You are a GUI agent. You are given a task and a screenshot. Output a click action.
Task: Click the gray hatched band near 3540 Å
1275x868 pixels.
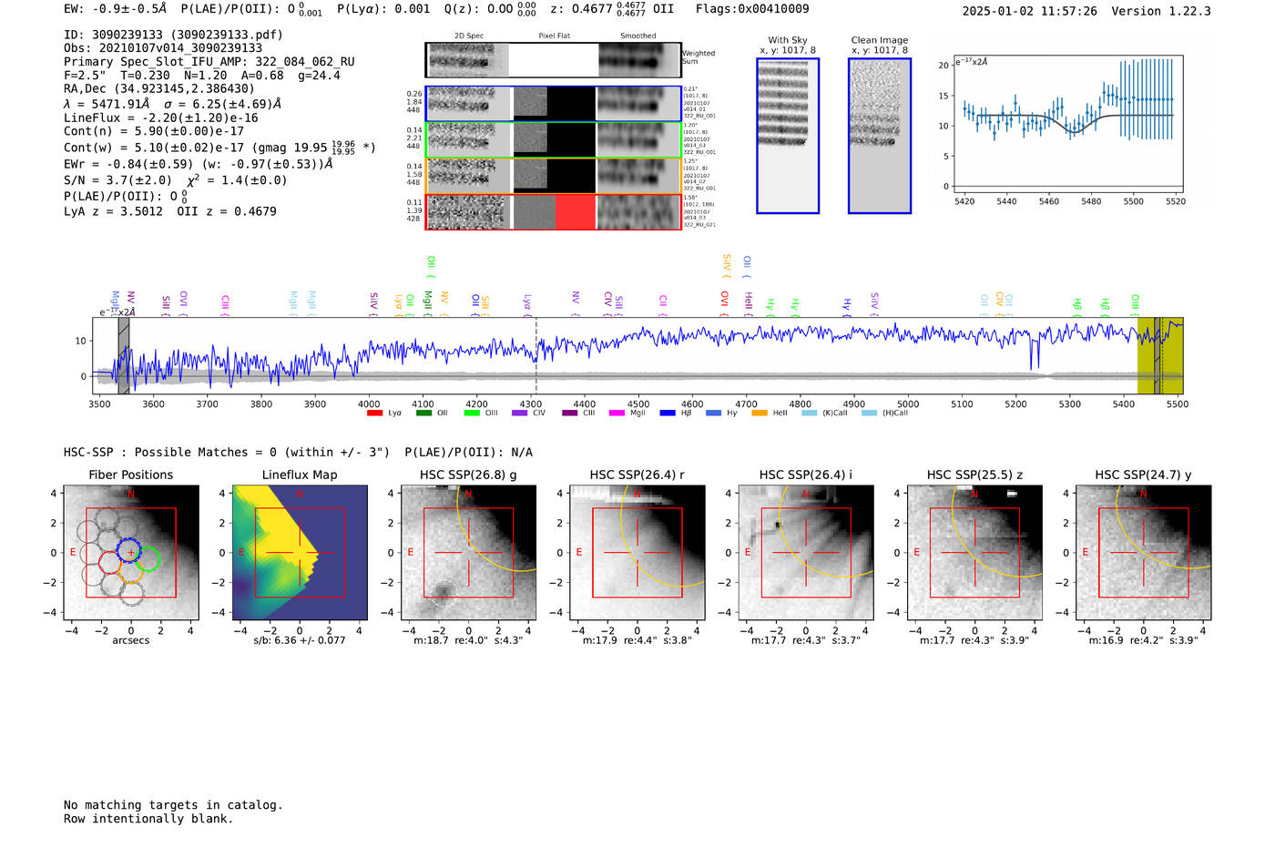coord(124,355)
